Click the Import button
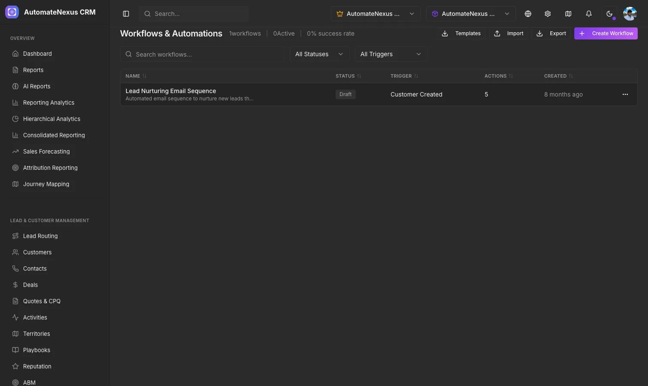 coord(509,33)
